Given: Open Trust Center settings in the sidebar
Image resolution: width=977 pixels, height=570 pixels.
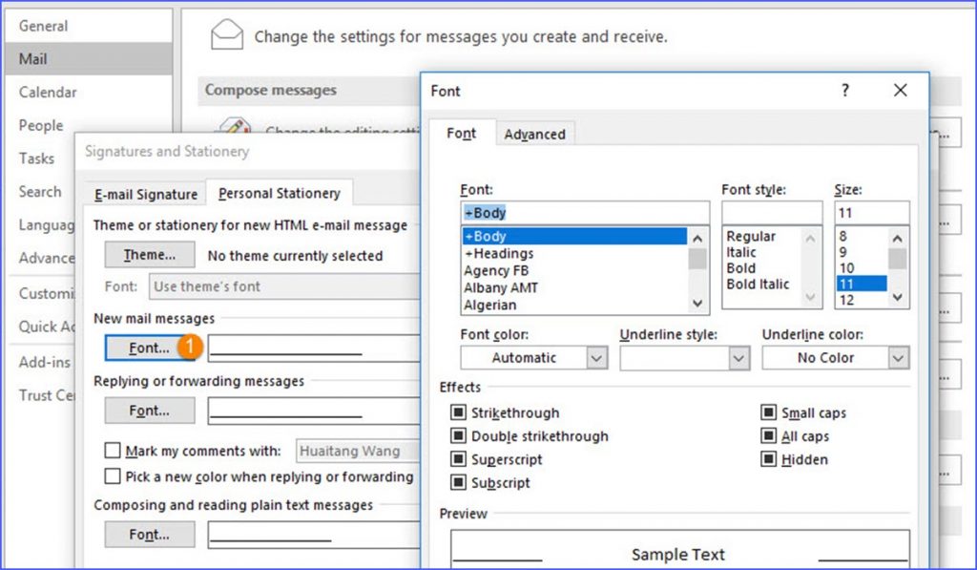Looking at the screenshot, I should pyautogui.click(x=45, y=395).
